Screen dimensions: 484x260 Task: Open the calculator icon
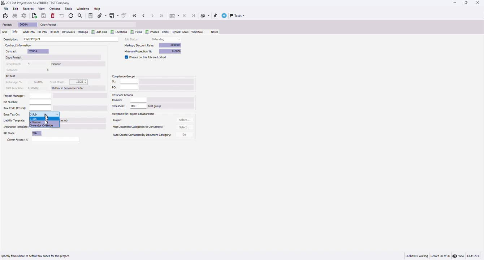point(90,16)
